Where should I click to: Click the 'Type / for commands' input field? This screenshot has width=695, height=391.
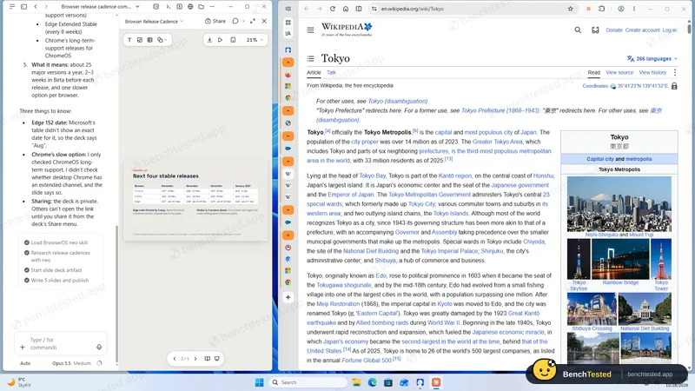(60, 343)
